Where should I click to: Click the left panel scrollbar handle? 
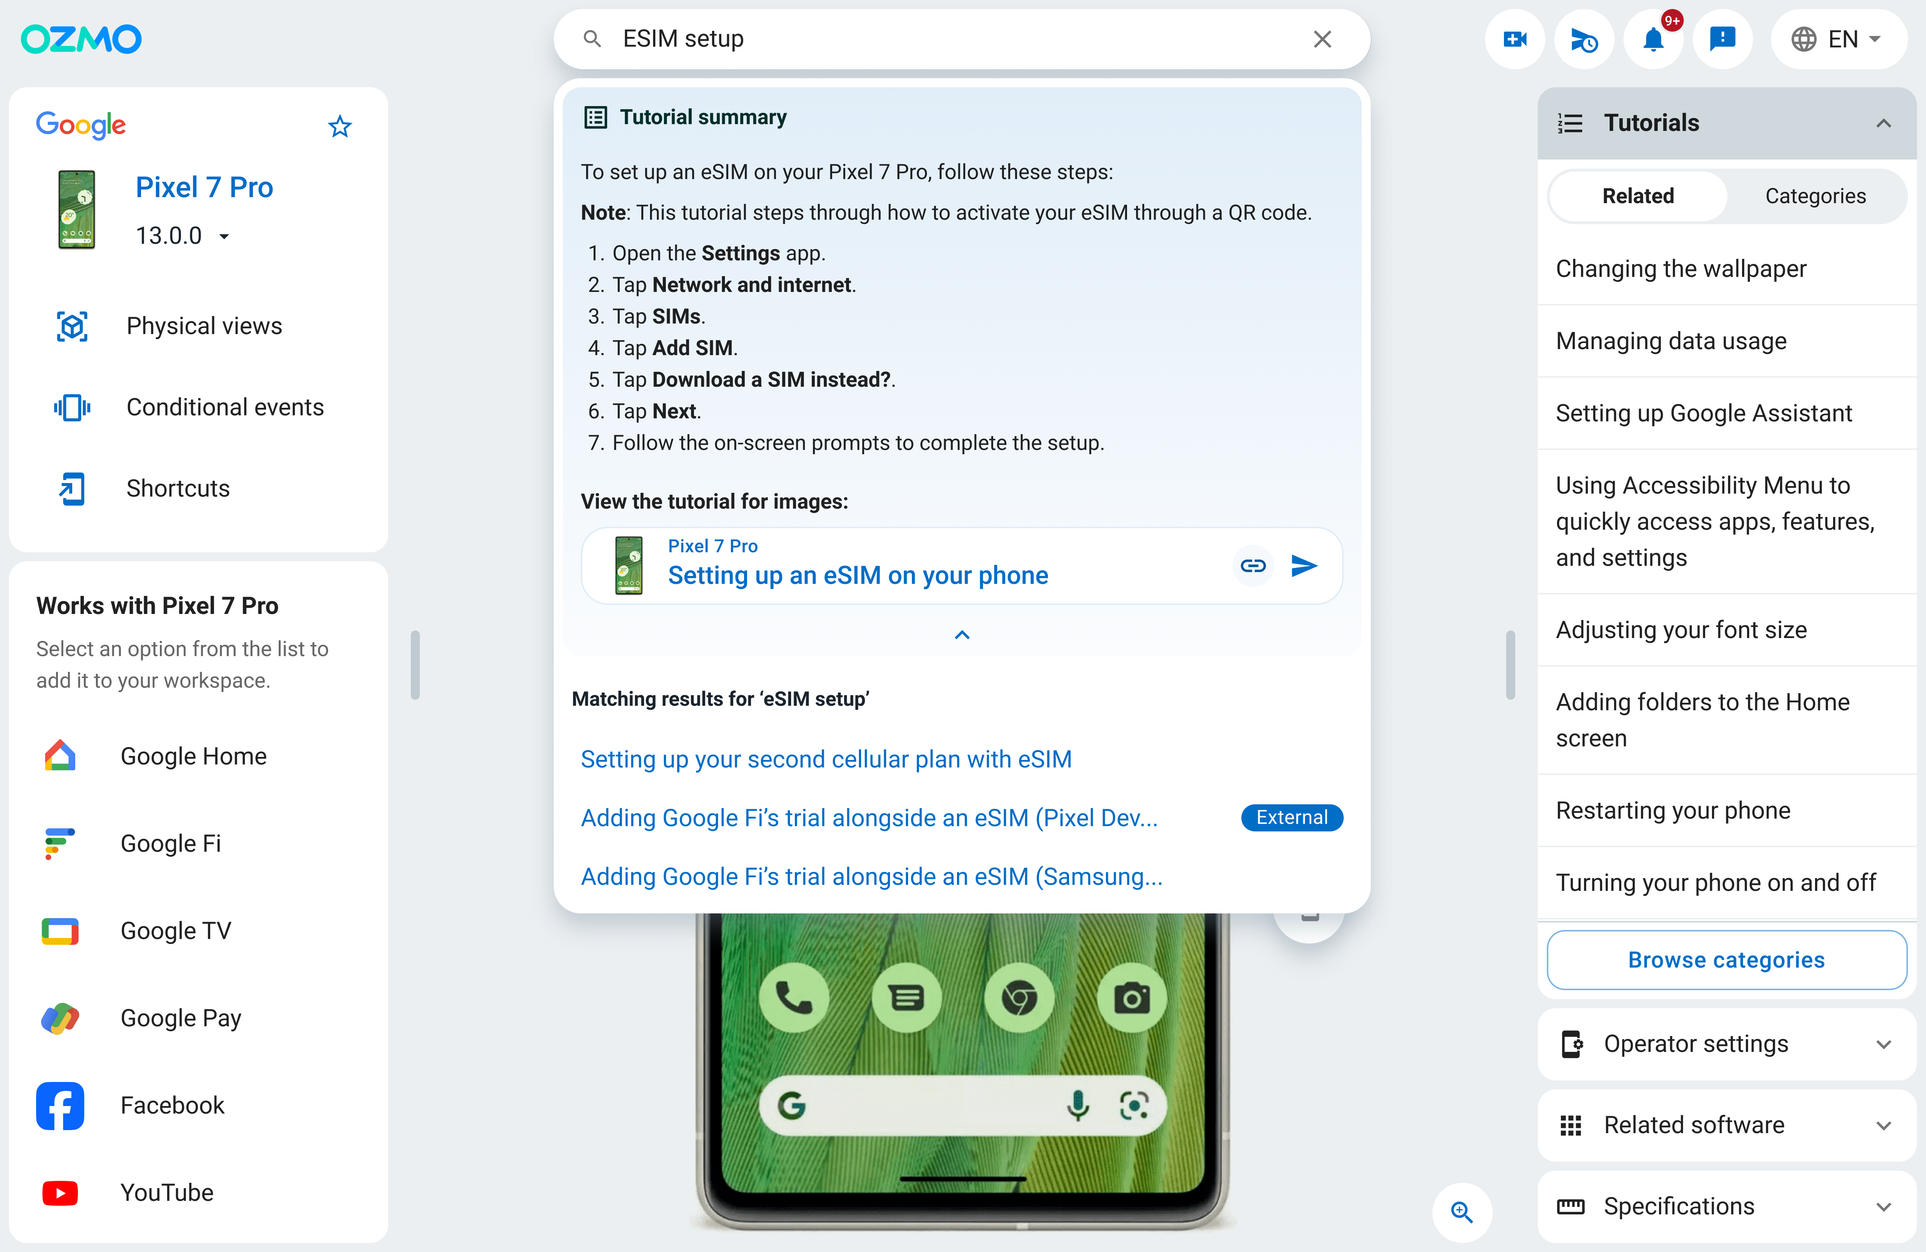coord(415,664)
